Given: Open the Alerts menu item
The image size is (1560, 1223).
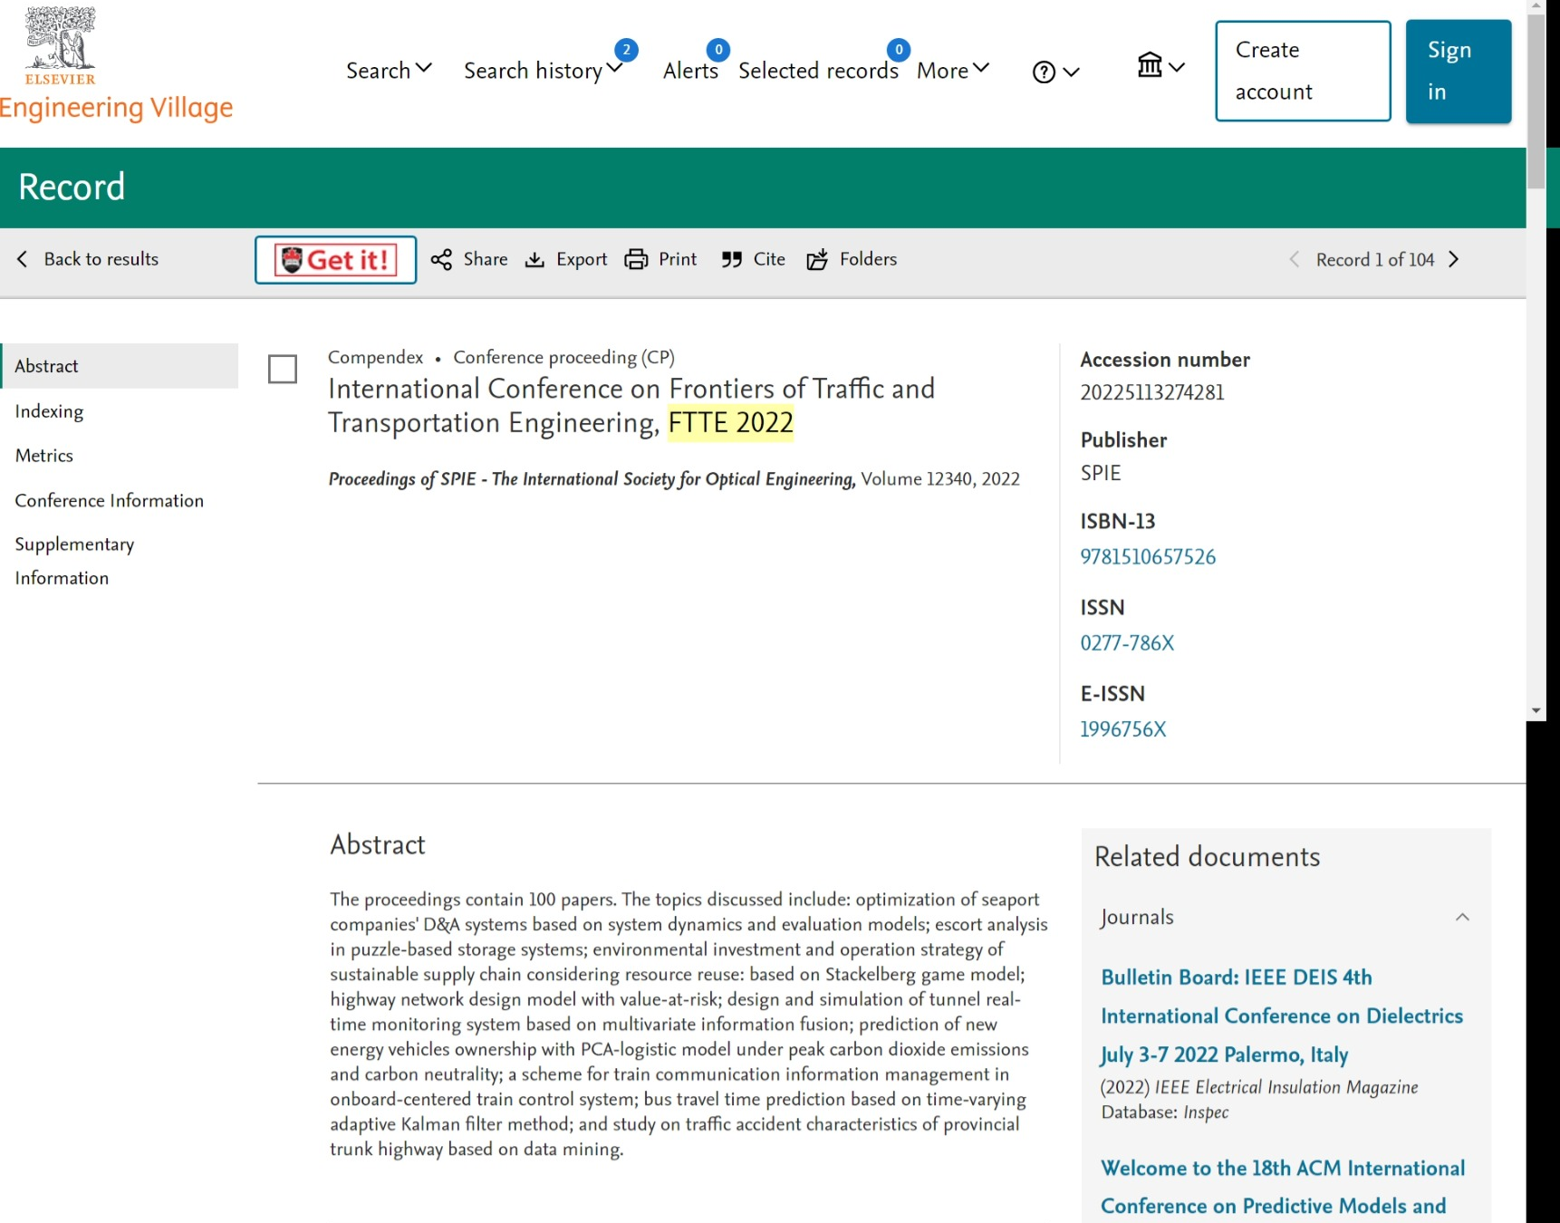Looking at the screenshot, I should point(690,71).
